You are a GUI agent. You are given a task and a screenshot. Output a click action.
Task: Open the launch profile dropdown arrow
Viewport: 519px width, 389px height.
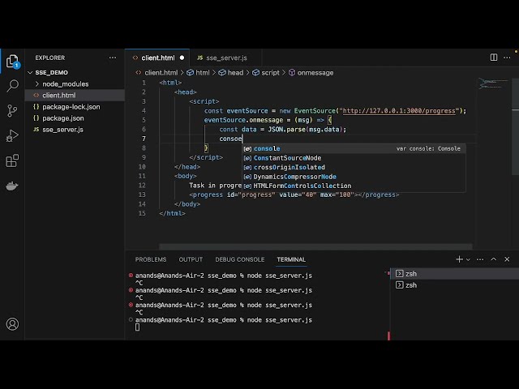(468, 259)
